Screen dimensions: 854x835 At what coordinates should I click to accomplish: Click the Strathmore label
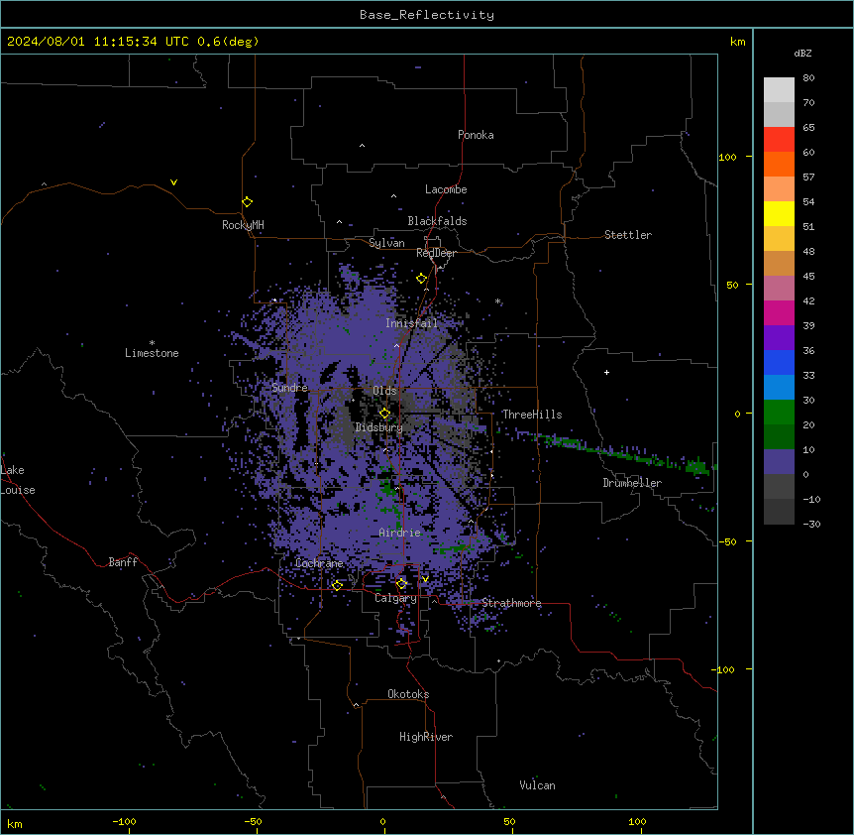coord(511,603)
